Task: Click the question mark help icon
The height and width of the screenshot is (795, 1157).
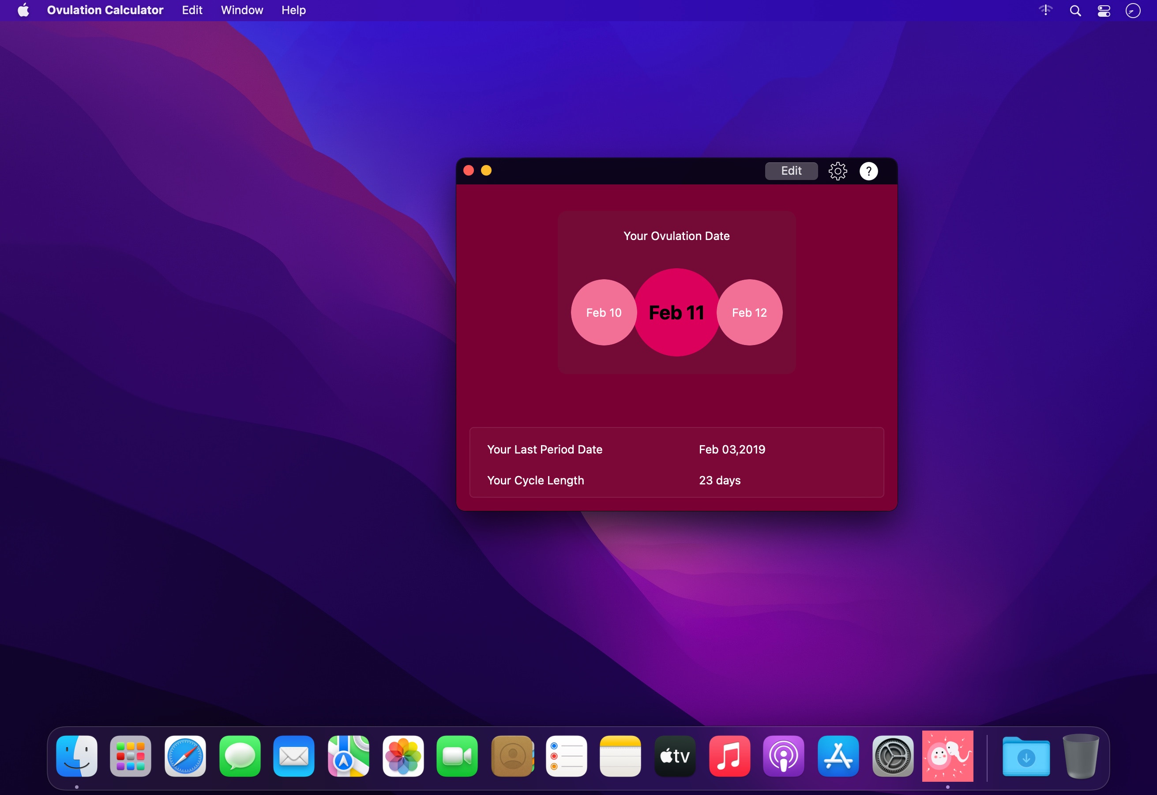Action: click(x=868, y=171)
